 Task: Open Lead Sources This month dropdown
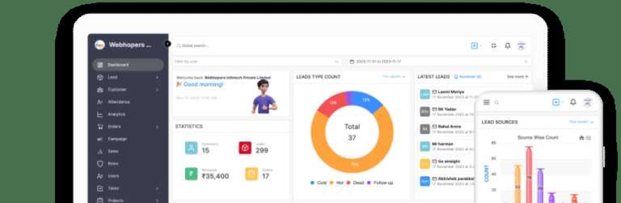[582, 122]
